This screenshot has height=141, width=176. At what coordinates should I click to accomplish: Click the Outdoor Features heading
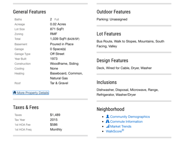[x=113, y=12]
